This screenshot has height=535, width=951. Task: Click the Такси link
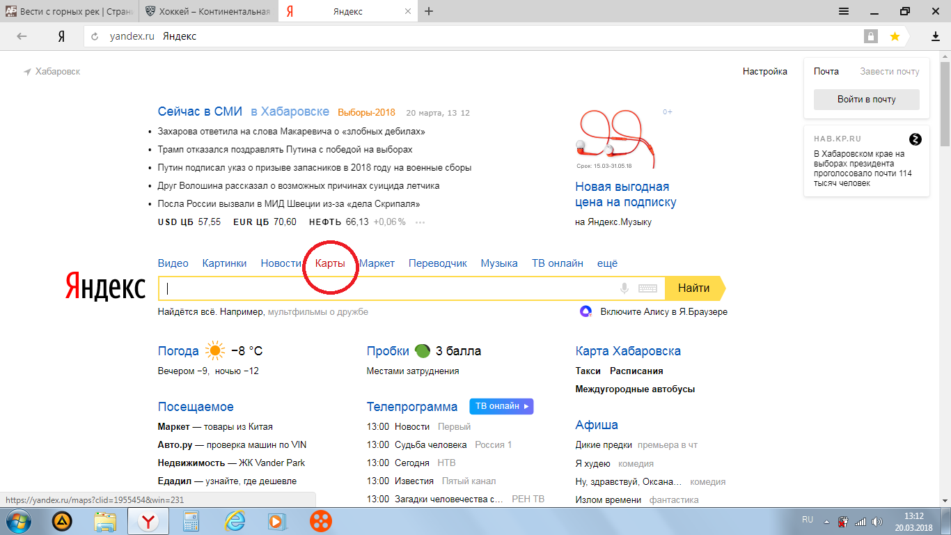point(588,371)
